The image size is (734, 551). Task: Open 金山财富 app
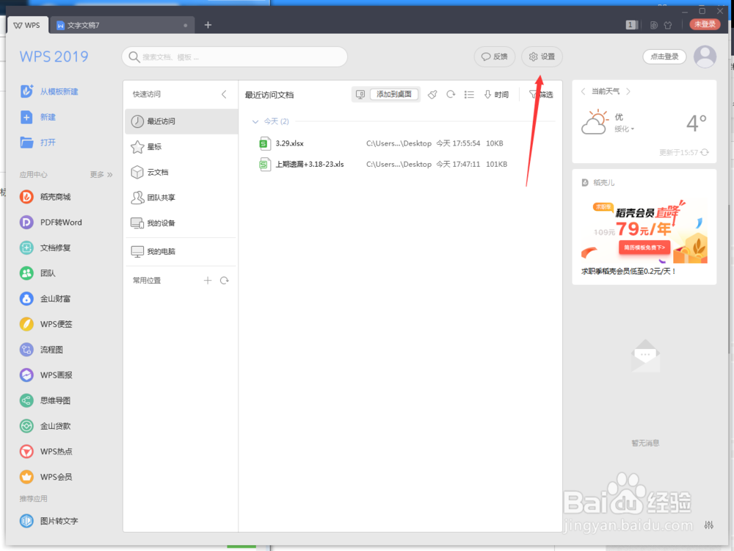[x=45, y=298]
